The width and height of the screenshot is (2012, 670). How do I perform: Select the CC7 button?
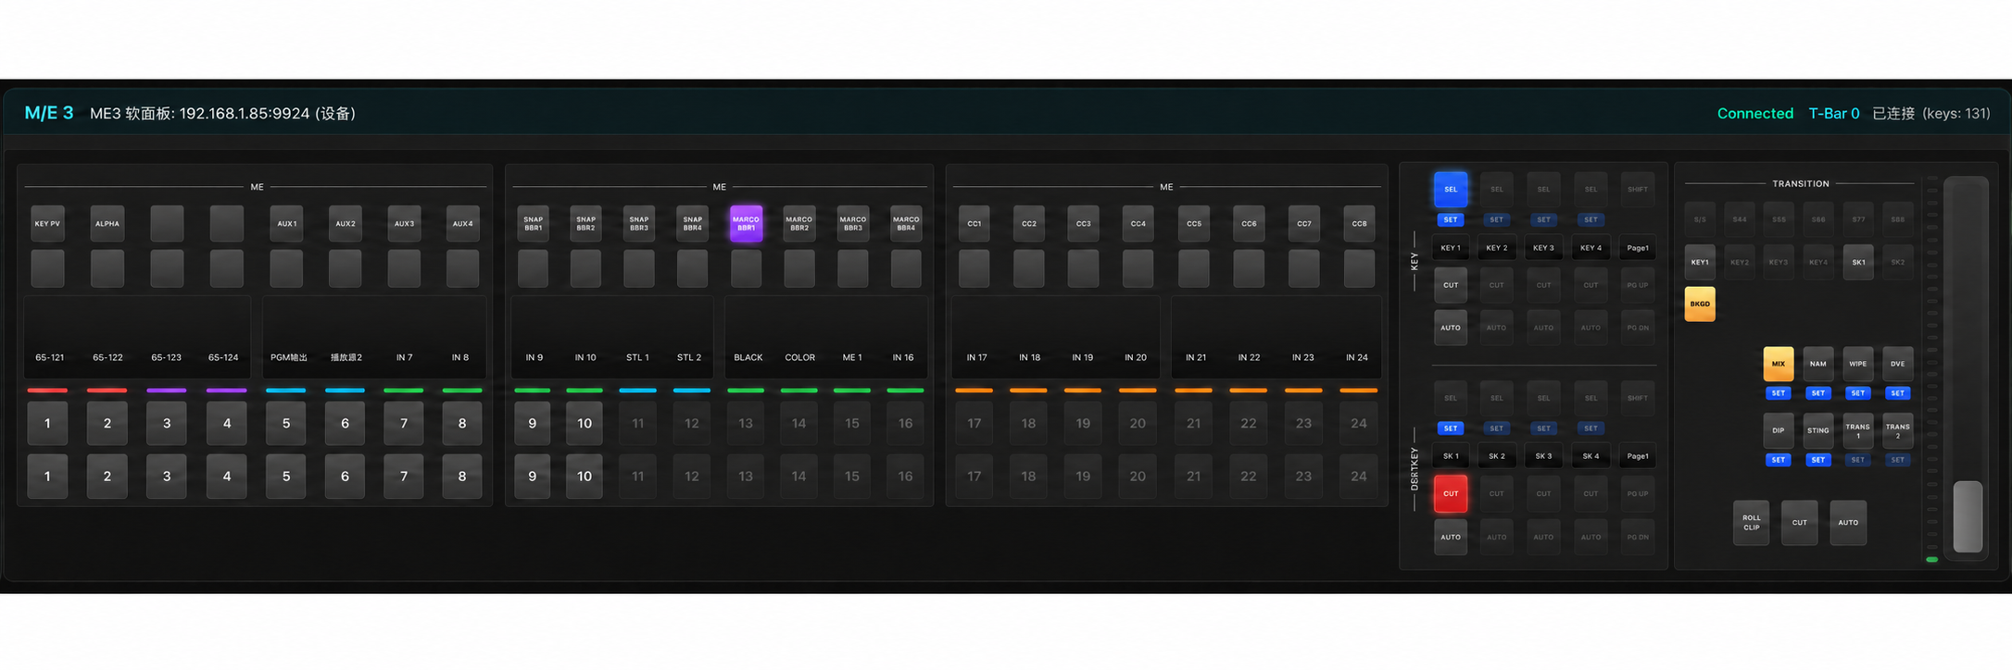point(1304,224)
